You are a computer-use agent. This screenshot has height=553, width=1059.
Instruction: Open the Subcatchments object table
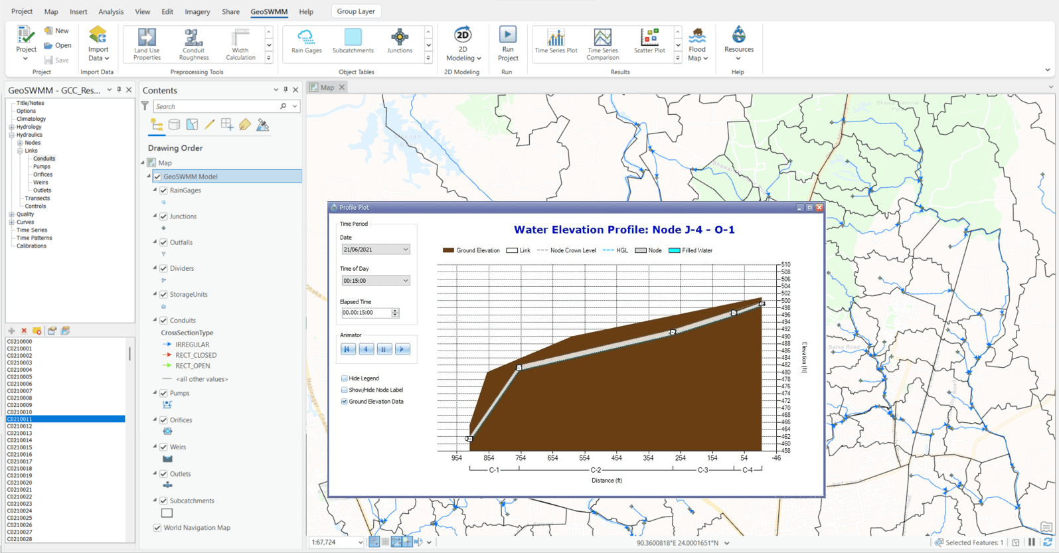pyautogui.click(x=353, y=41)
